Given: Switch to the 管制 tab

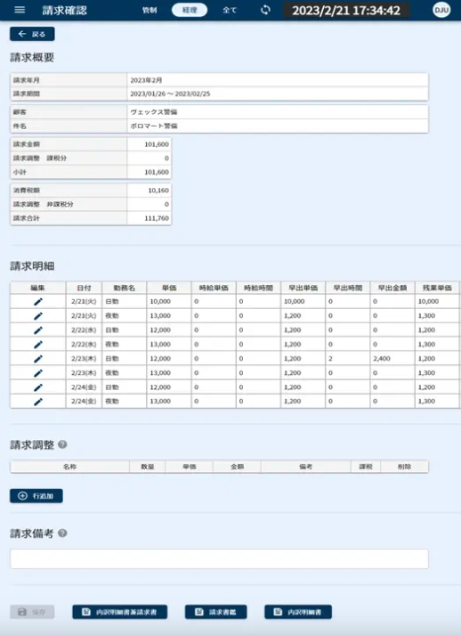Looking at the screenshot, I should (x=150, y=10).
